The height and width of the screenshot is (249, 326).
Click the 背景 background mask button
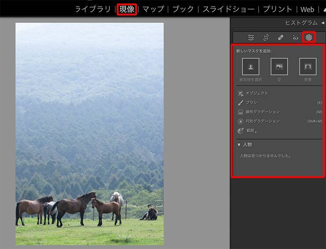tap(307, 67)
